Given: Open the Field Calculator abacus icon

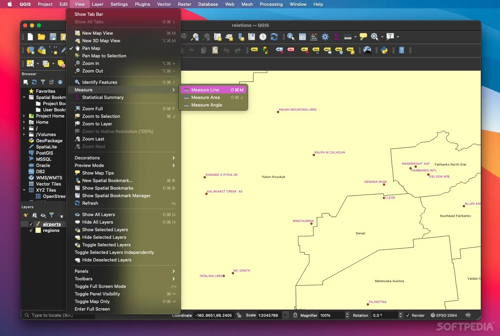Looking at the screenshot, I should [x=314, y=37].
